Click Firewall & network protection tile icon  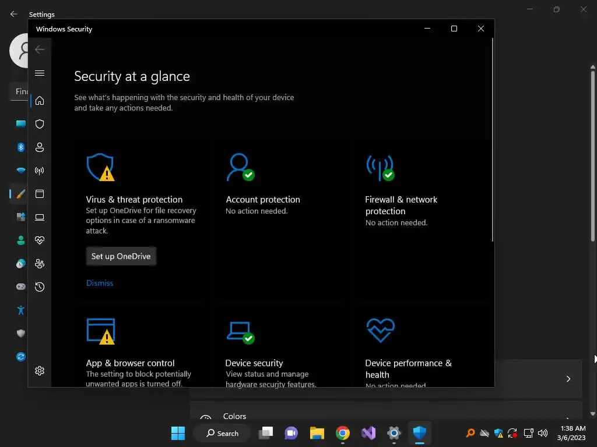pos(380,167)
